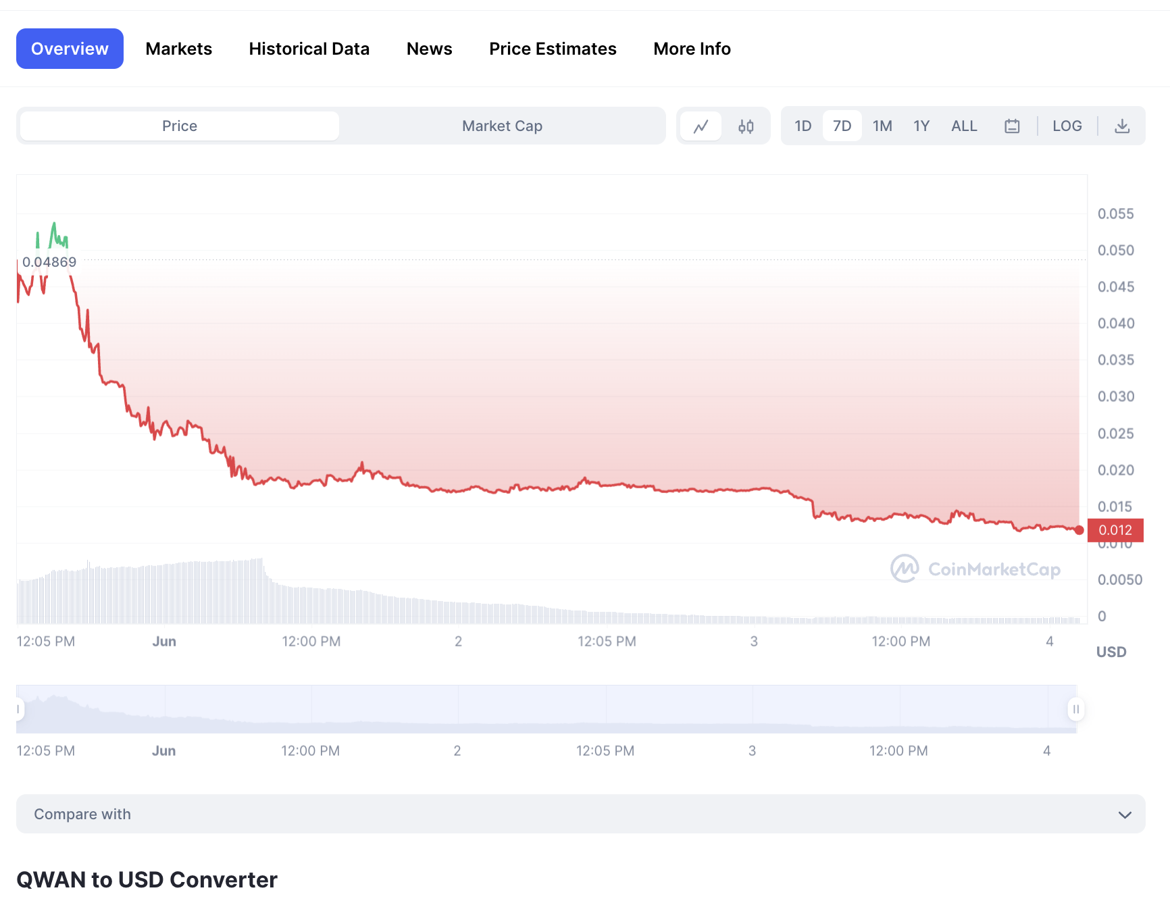Toggle the Price display option
Viewport: 1170px width, 905px height.
179,126
